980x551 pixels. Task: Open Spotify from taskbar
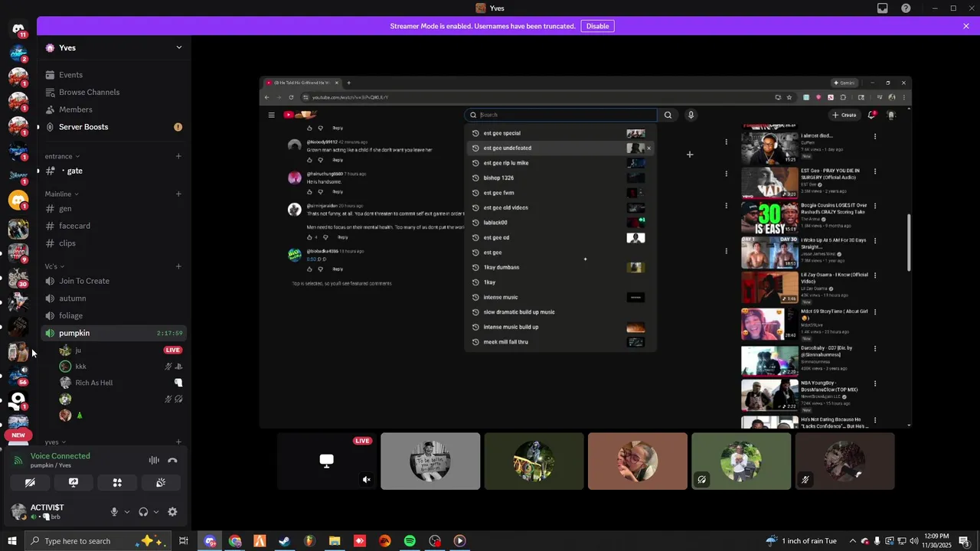click(x=410, y=541)
